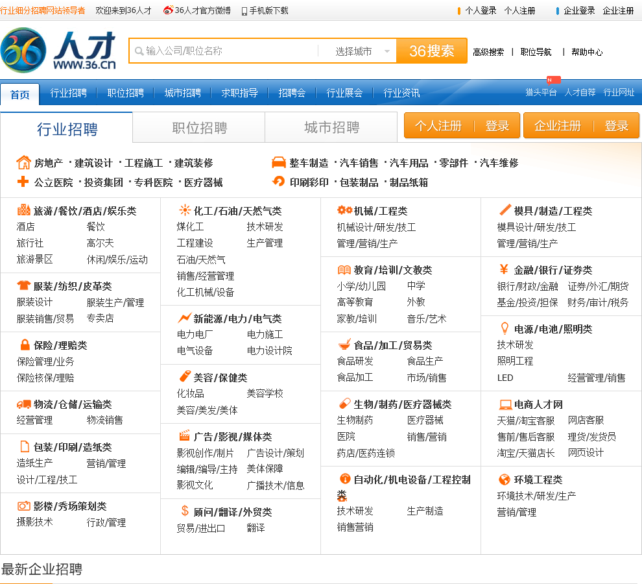Click the yen icon for 金融/银行/证券类
Viewport: 642px width, 584px height.
(504, 269)
